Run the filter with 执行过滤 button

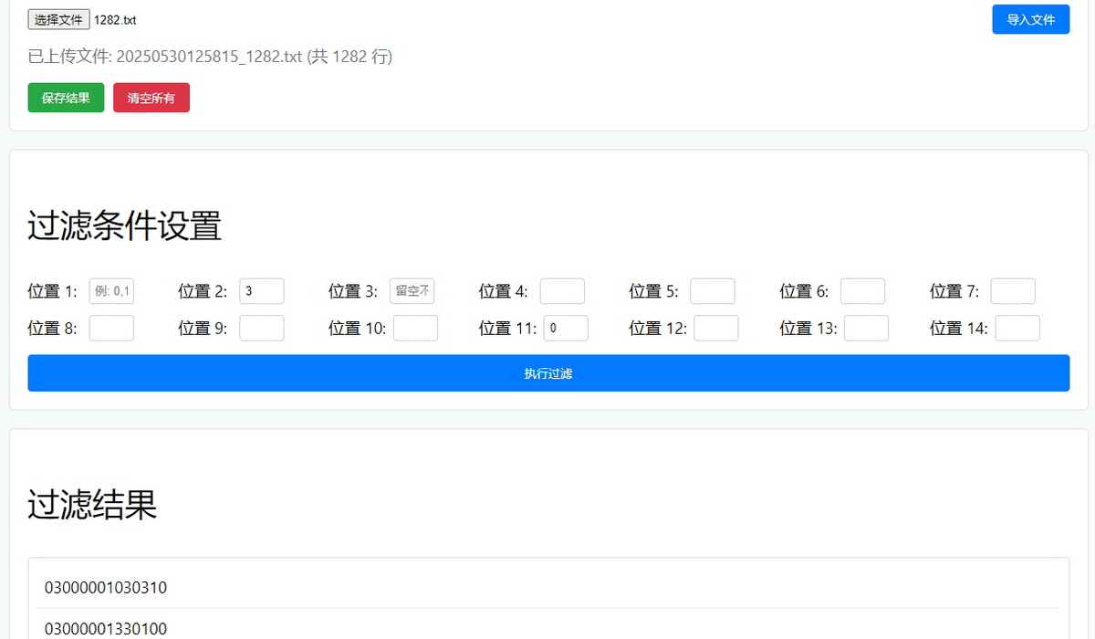pos(548,373)
